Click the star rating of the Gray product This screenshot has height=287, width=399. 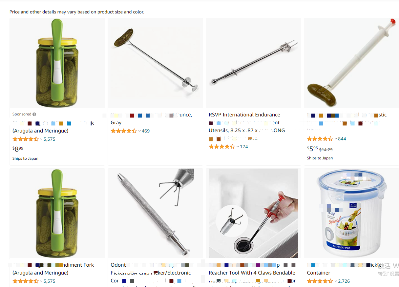[124, 131]
